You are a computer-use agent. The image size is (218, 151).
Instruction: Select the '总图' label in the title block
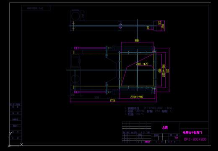pos(165,128)
